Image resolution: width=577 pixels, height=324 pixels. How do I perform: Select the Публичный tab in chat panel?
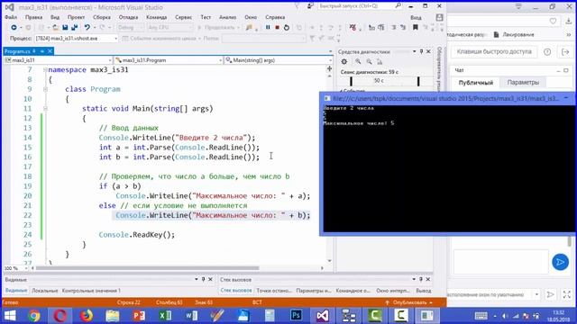476,83
